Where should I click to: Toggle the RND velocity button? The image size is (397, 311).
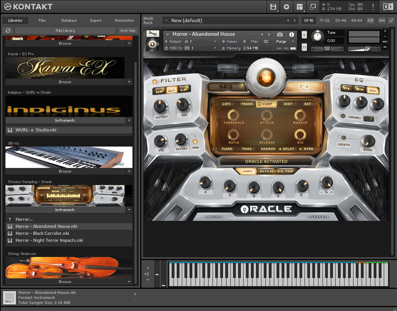tap(195, 142)
